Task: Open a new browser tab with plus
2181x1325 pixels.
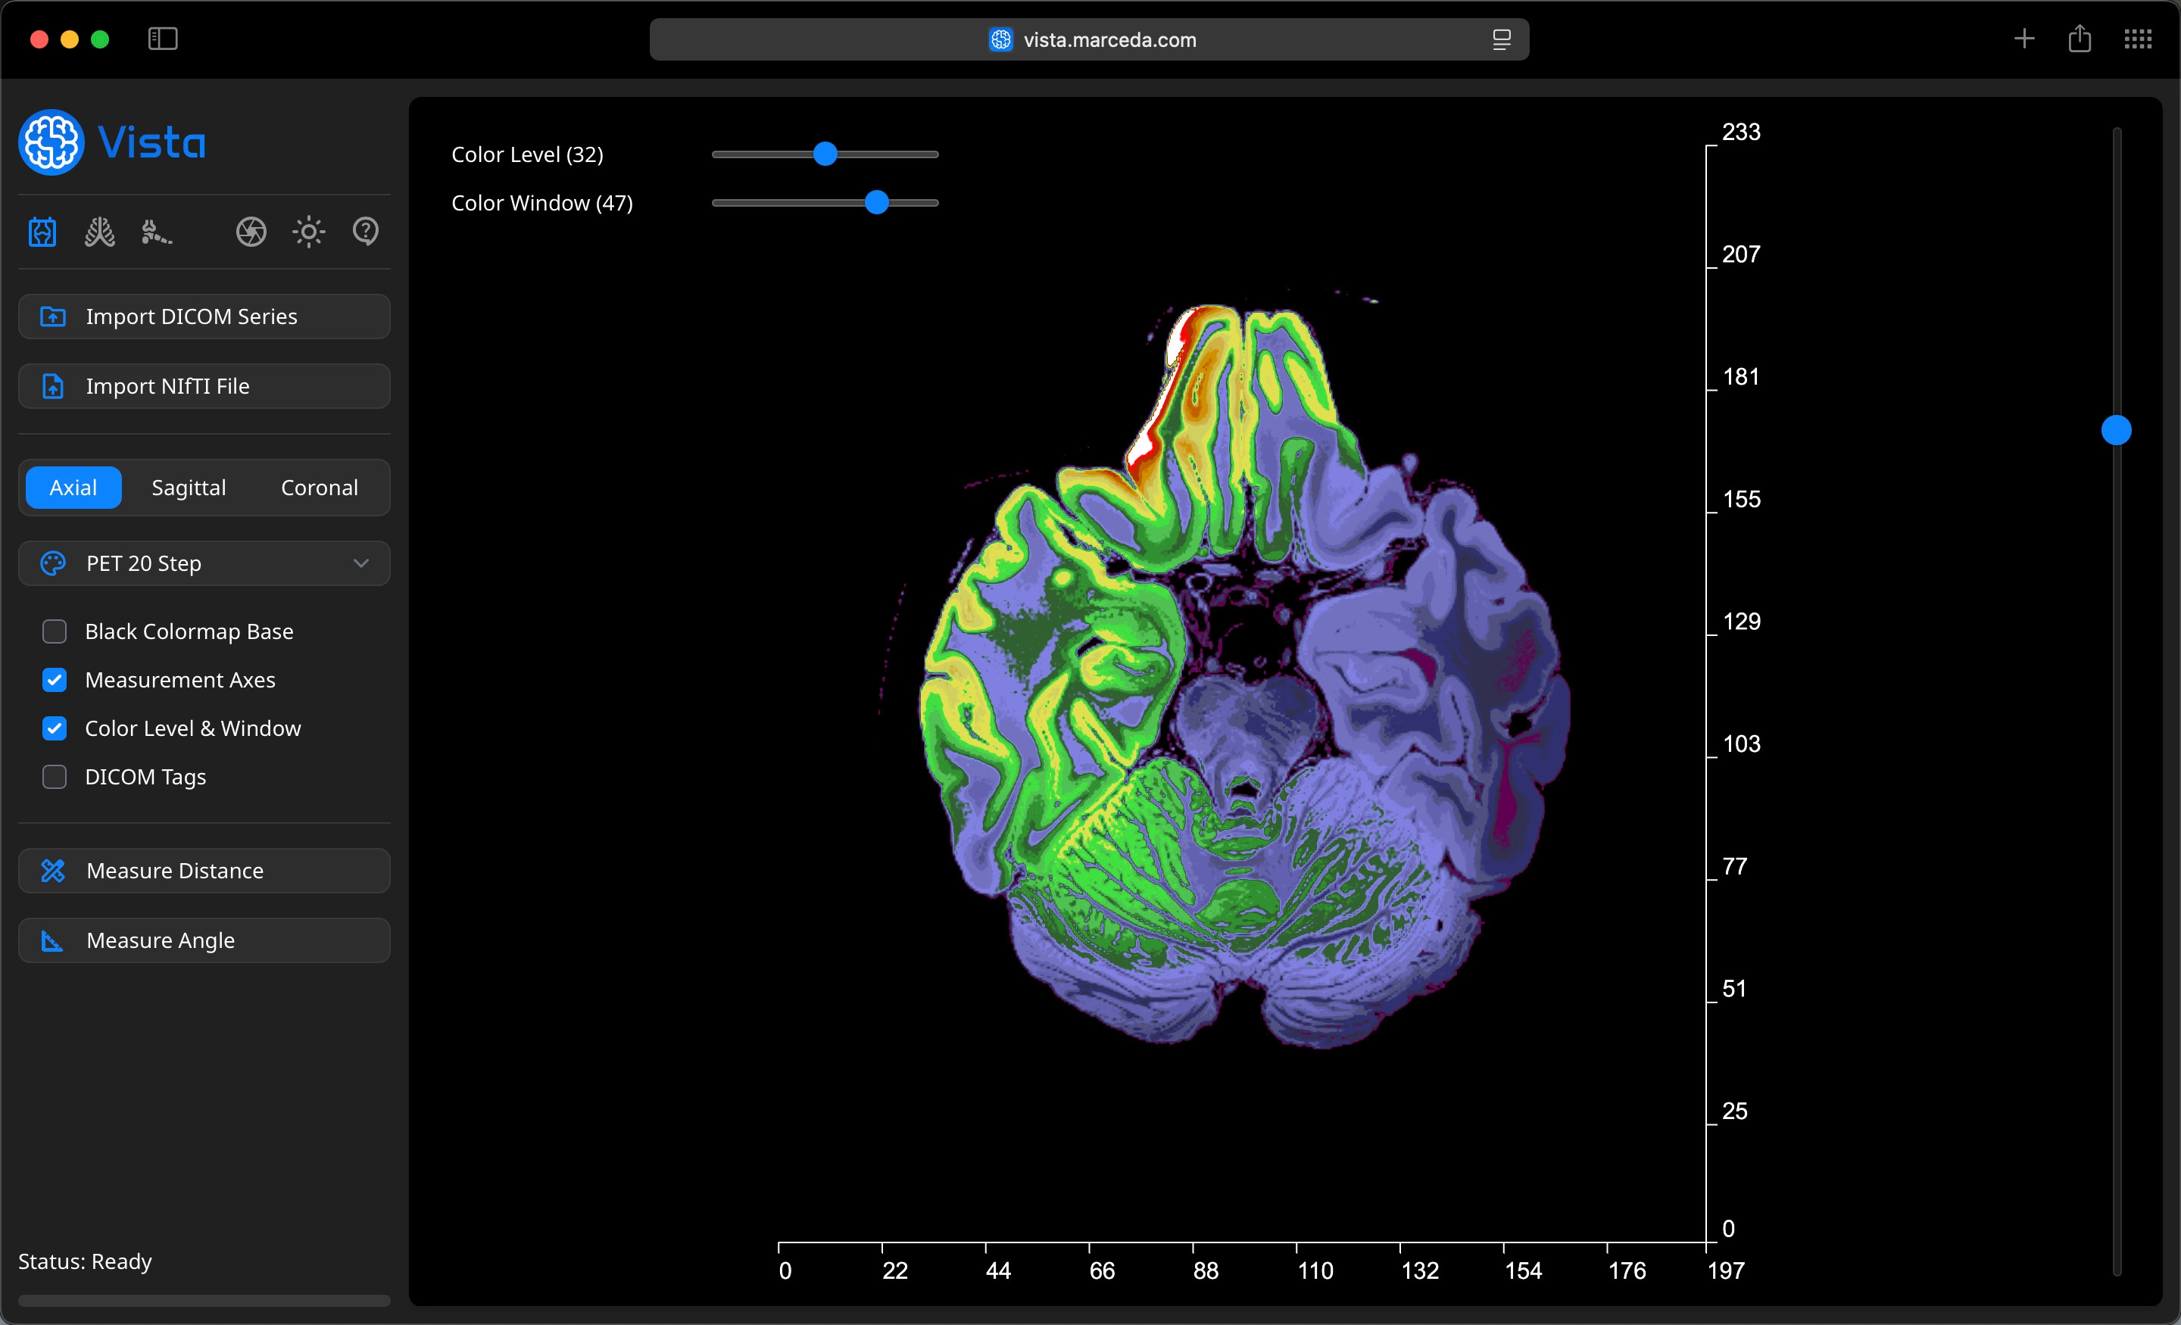Action: tap(2023, 39)
